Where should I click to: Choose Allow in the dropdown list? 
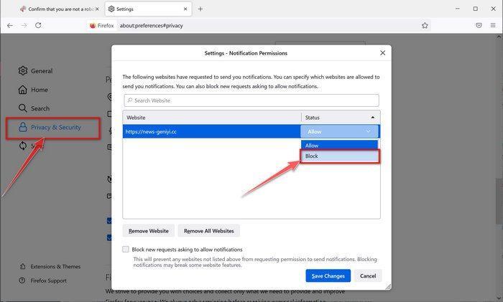tap(340, 145)
